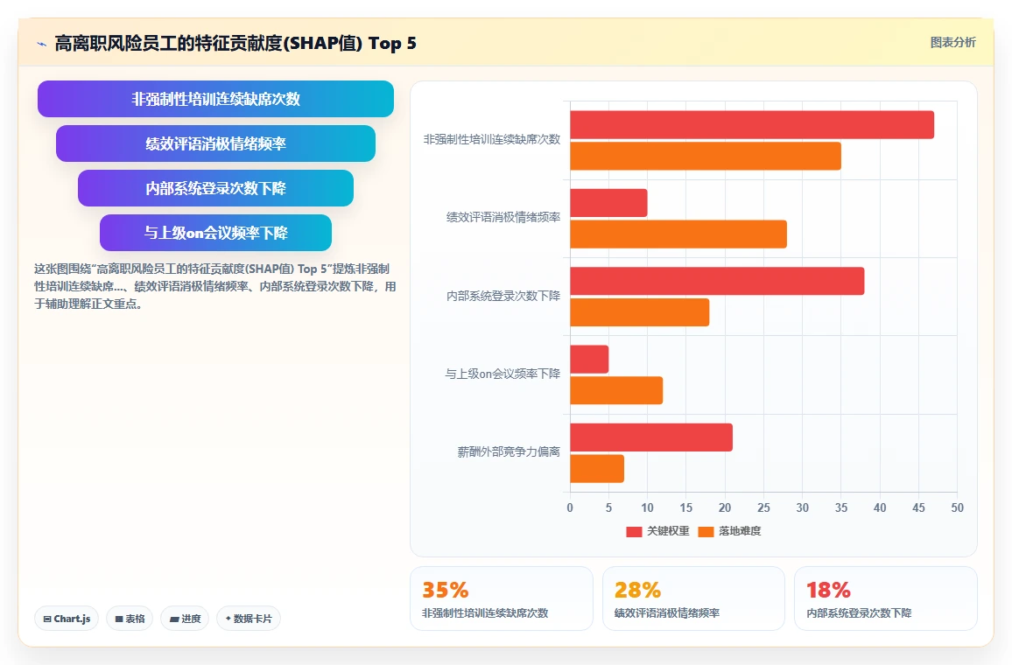The width and height of the screenshot is (1012, 665).
Task: Click the red bar for 内部系统登录次数下降
Action: 717,281
